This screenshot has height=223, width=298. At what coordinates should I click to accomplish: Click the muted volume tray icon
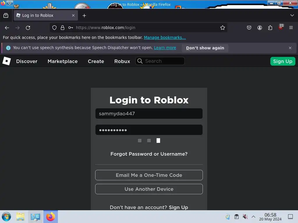tap(245, 217)
